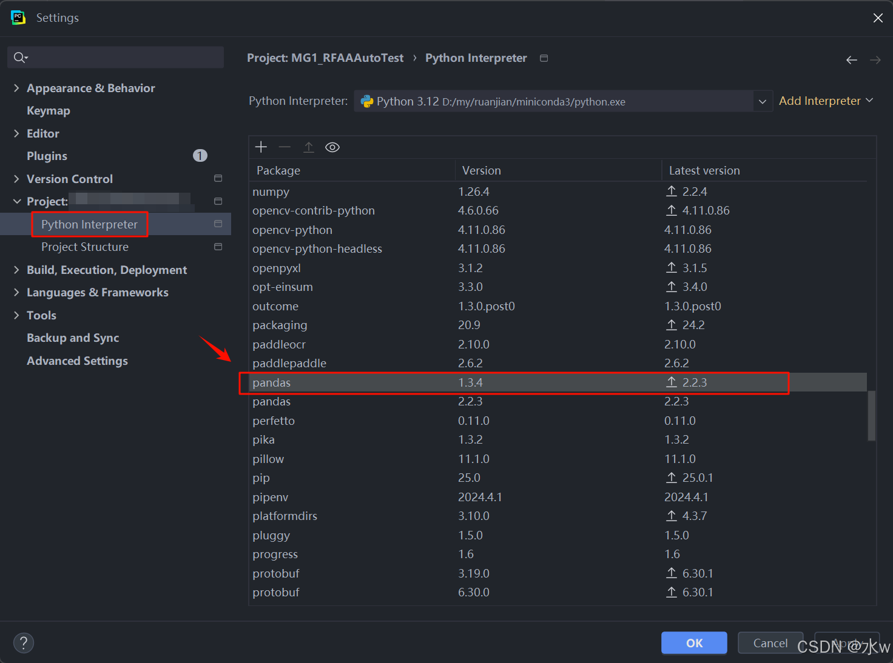The height and width of the screenshot is (663, 893).
Task: Expand the Version Control section
Action: 16,179
